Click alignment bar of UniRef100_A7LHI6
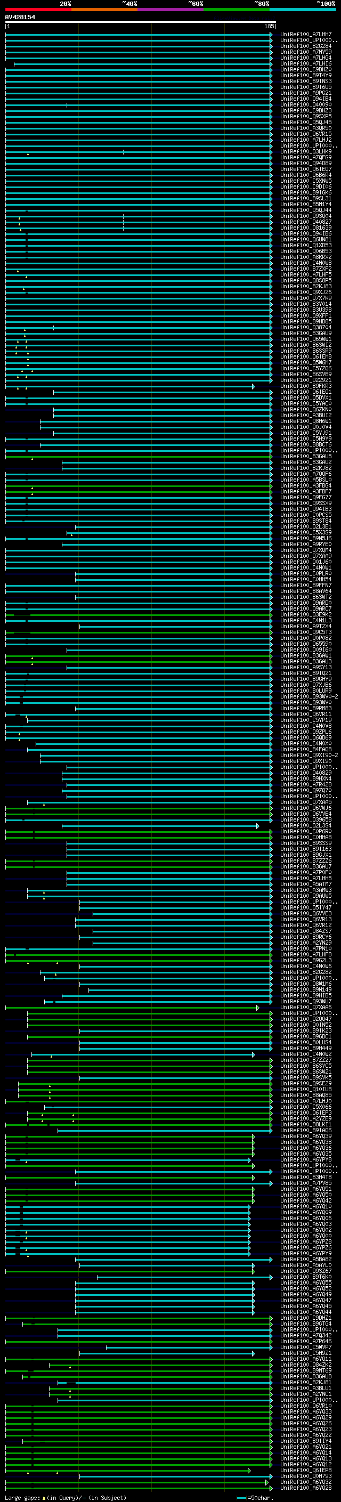 [x=143, y=63]
